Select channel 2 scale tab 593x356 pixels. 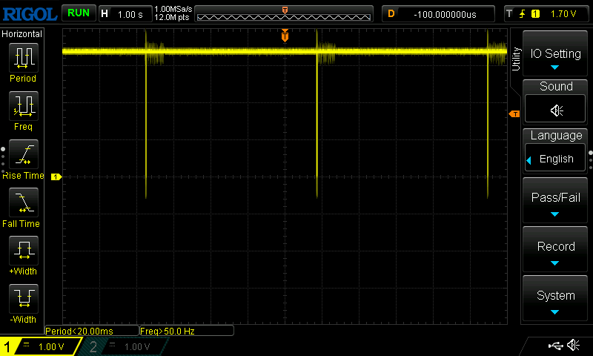123,346
